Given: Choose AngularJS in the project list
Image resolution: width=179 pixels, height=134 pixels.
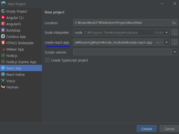Looking at the screenshot, I should (21, 24).
